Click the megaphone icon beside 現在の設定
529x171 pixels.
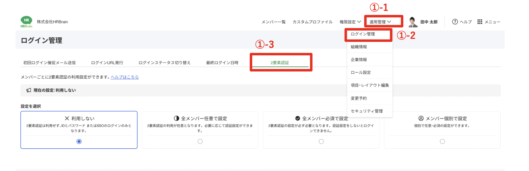pos(29,90)
